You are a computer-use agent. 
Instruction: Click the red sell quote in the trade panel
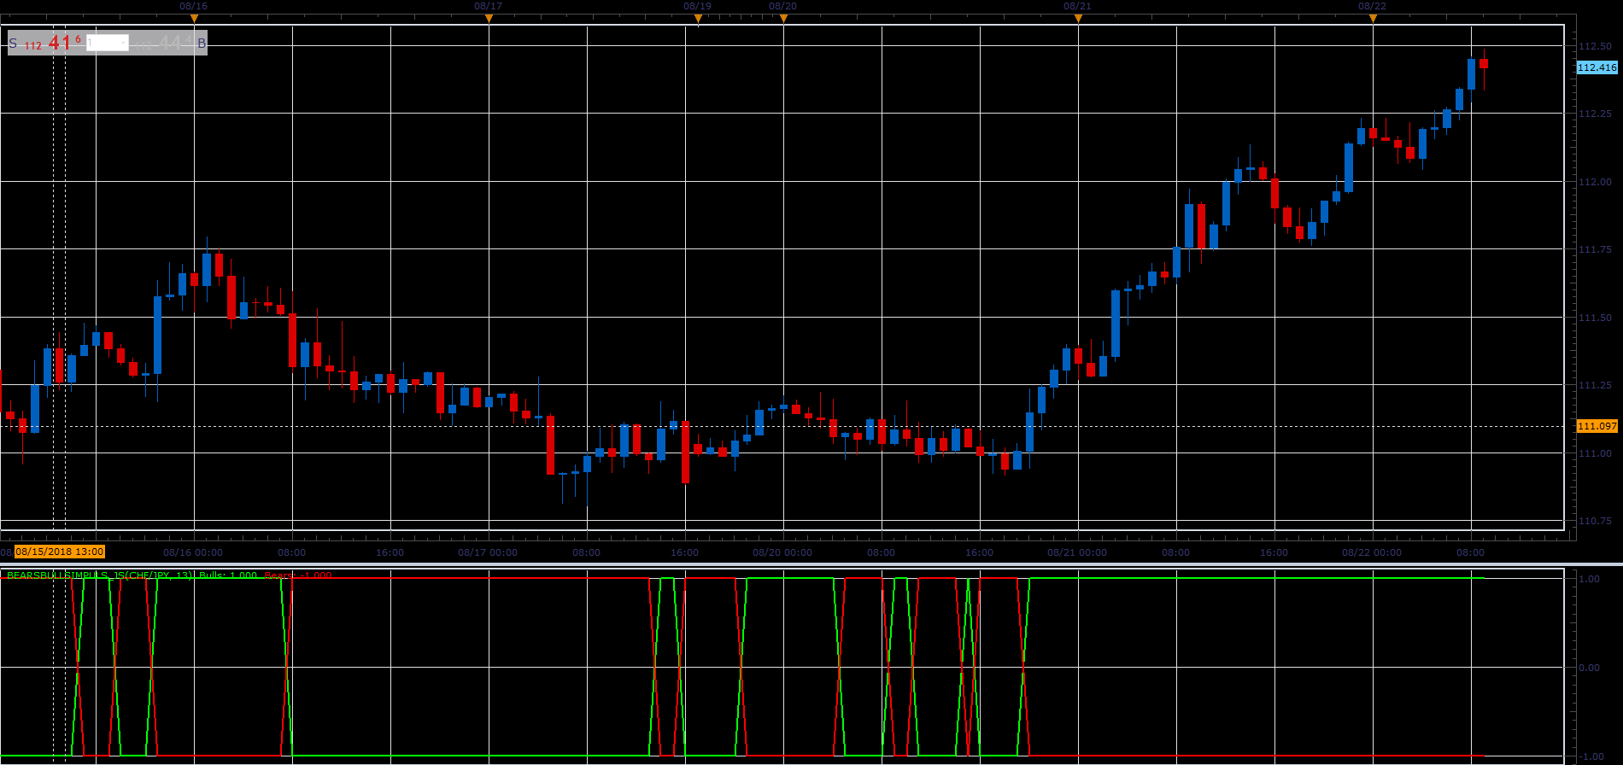53,43
